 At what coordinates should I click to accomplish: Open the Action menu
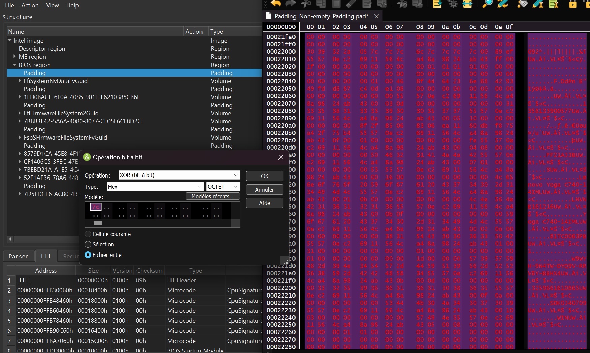coord(30,5)
